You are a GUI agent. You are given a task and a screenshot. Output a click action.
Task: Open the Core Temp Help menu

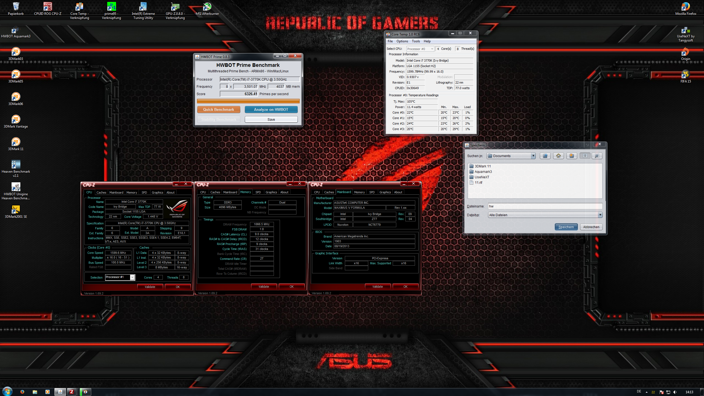[427, 41]
